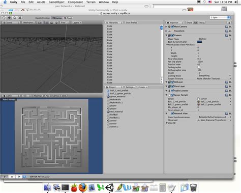This screenshot has width=241, height=193.
Task: Open Finder from the Dock
Action: [x=47, y=187]
